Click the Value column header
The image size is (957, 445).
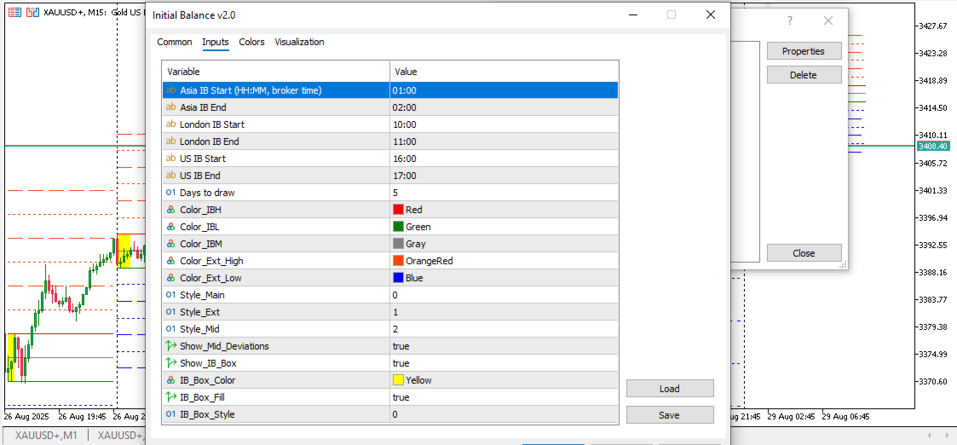(x=504, y=72)
